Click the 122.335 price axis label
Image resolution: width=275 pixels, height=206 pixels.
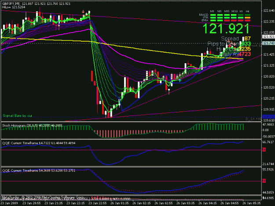[x=269, y=22]
